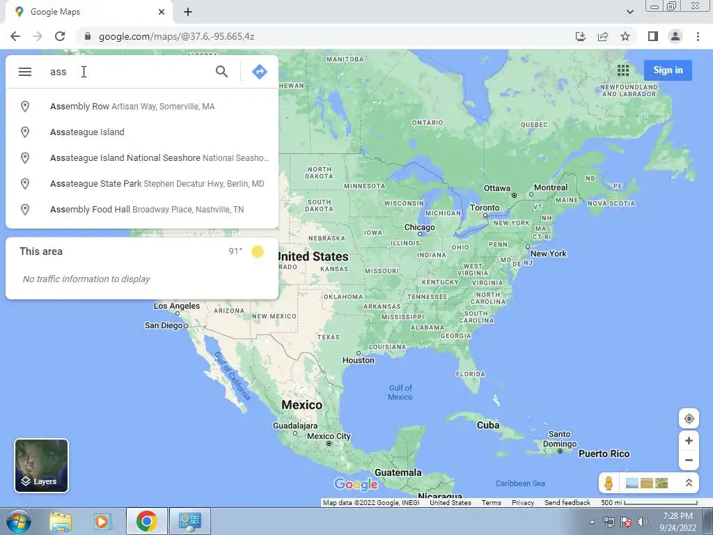Viewport: 713px width, 535px height.
Task: Choose Assateague State Park suggestion
Action: [x=142, y=184]
